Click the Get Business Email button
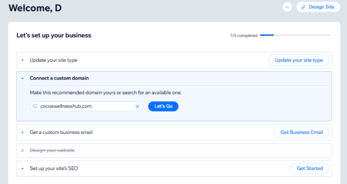This screenshot has width=347, height=184. [301, 132]
